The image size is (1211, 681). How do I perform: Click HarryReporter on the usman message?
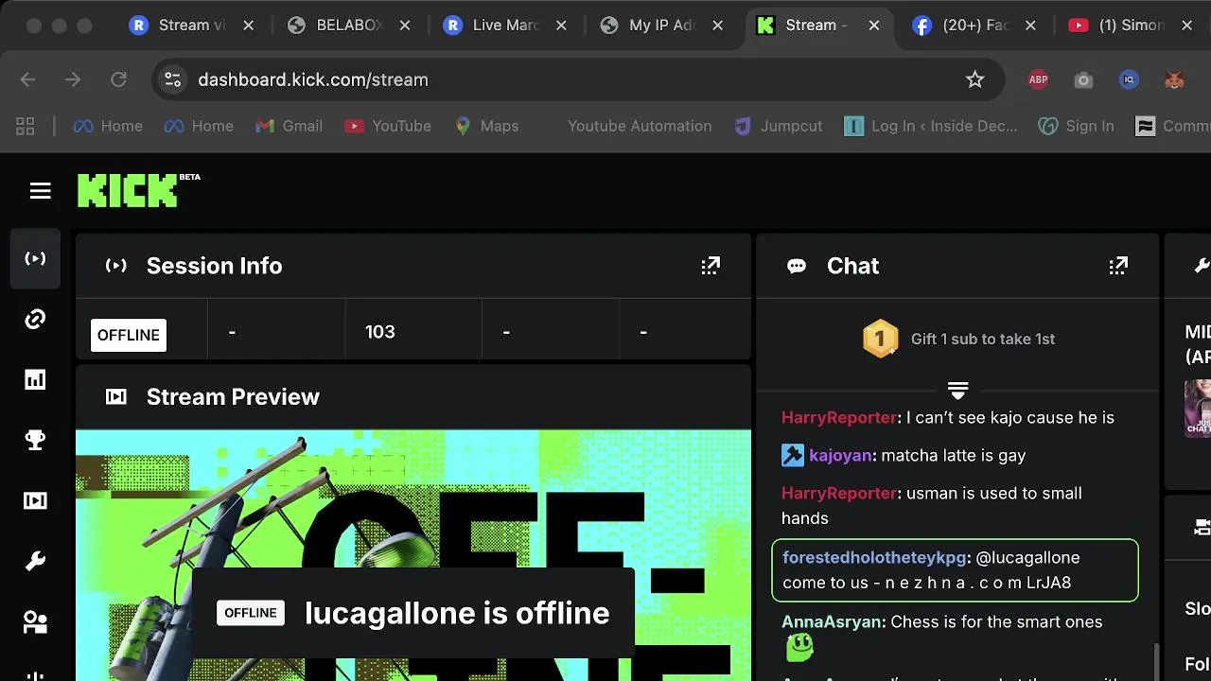tap(839, 493)
